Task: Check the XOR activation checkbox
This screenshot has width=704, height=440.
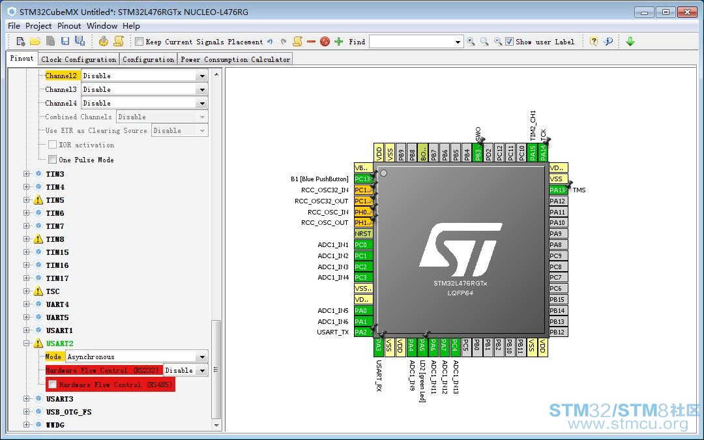Action: coord(53,145)
